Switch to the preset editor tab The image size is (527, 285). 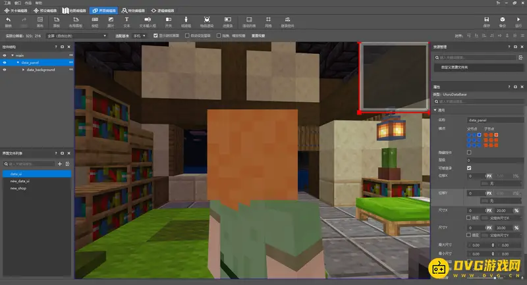point(45,11)
